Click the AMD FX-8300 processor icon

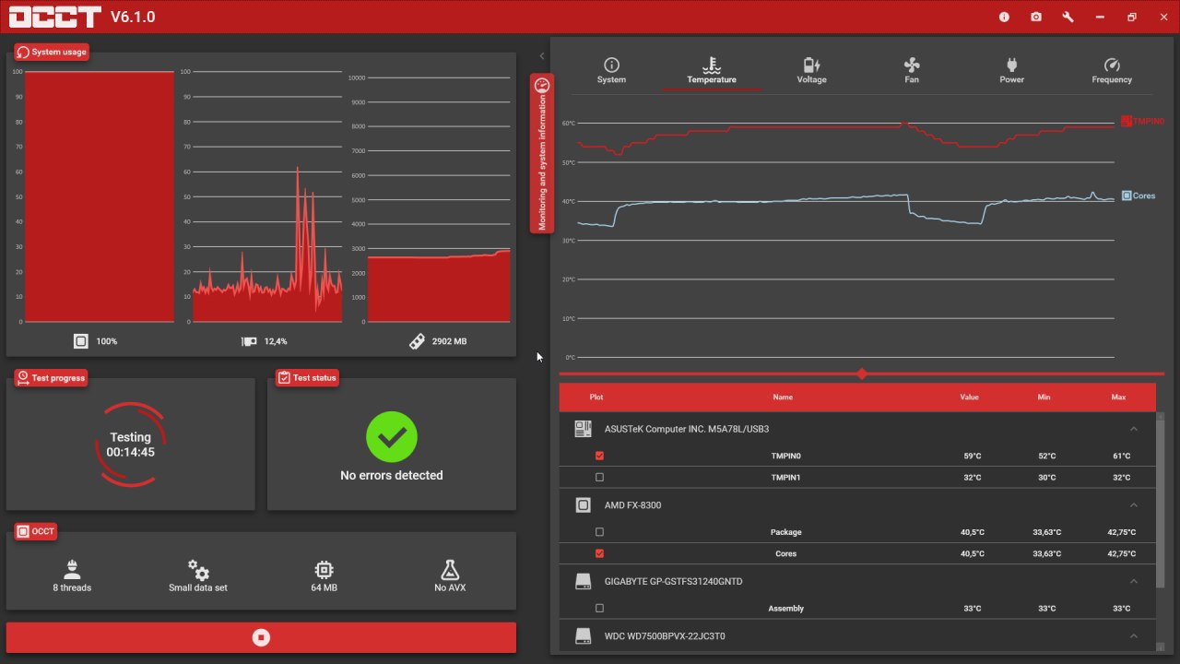(x=583, y=505)
